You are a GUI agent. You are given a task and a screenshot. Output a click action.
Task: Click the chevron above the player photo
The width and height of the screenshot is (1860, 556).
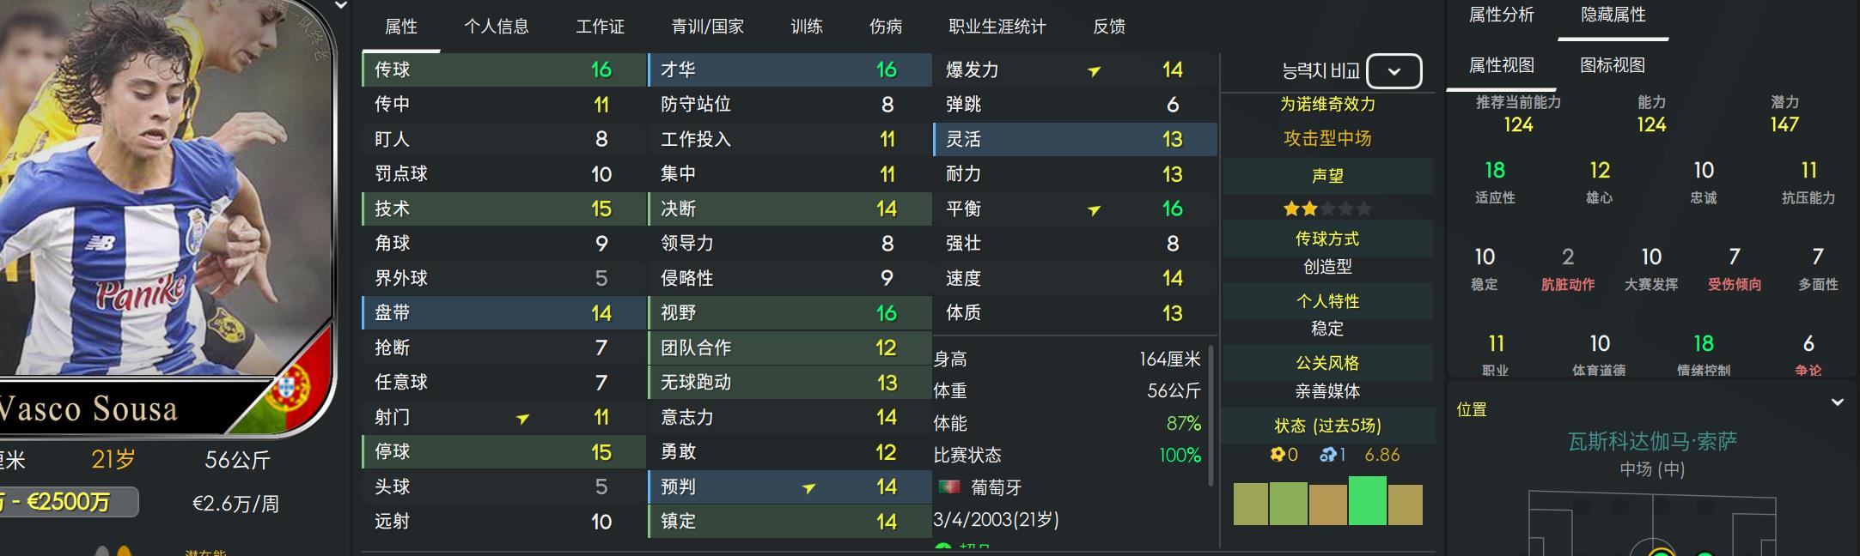pyautogui.click(x=341, y=6)
